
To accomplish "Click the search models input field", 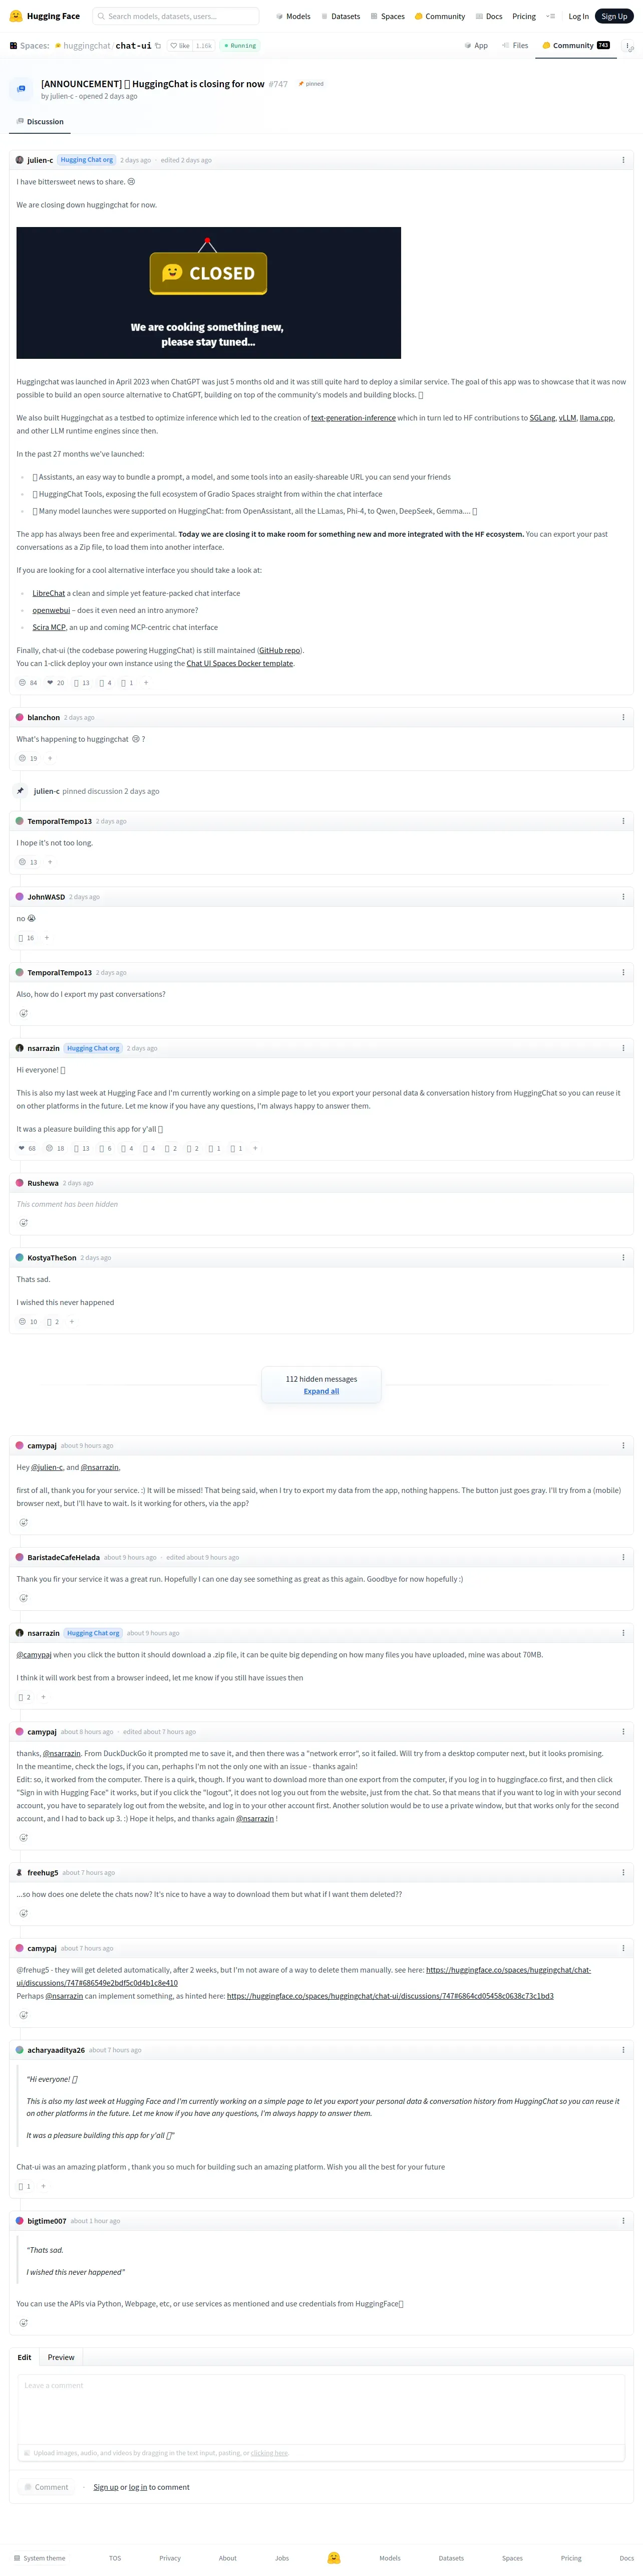I will [176, 16].
